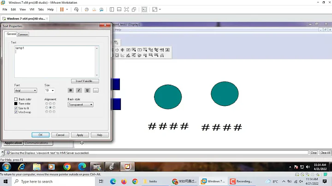Click Send Ctrl+Alt+Del icon in VMware toolbar

(x=76, y=10)
